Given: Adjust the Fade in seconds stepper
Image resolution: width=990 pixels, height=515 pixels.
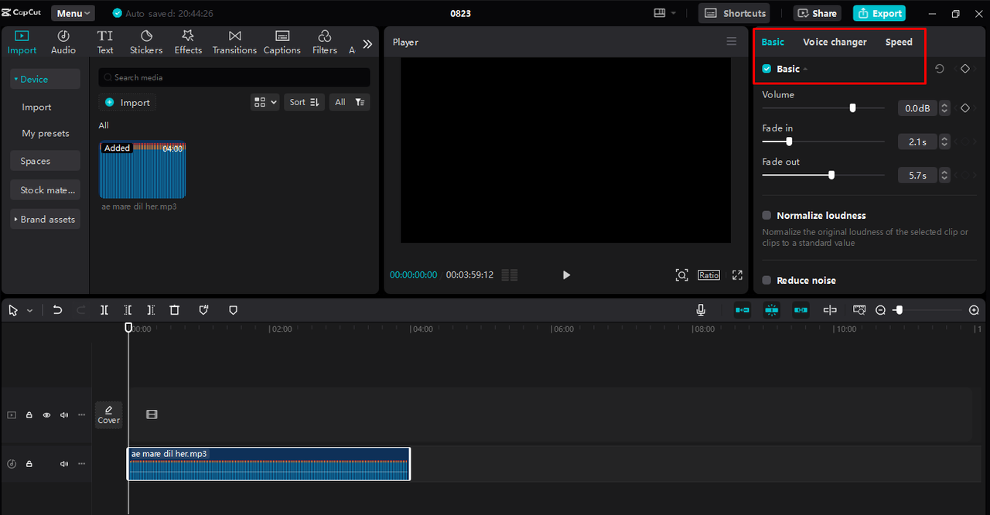Looking at the screenshot, I should (x=944, y=142).
